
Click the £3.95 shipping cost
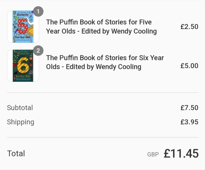[x=189, y=122]
